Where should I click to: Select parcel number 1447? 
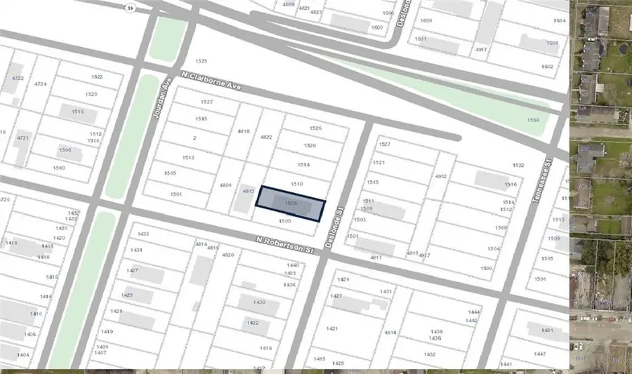point(540,354)
